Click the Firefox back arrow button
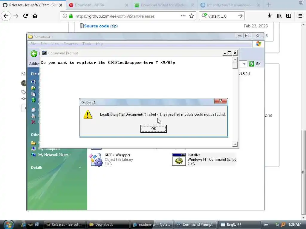This screenshot has width=306, height=229. (x=6, y=16)
